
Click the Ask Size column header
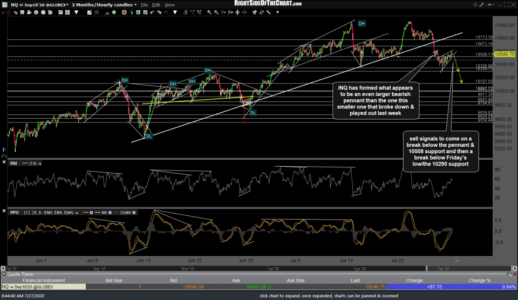[x=295, y=281]
